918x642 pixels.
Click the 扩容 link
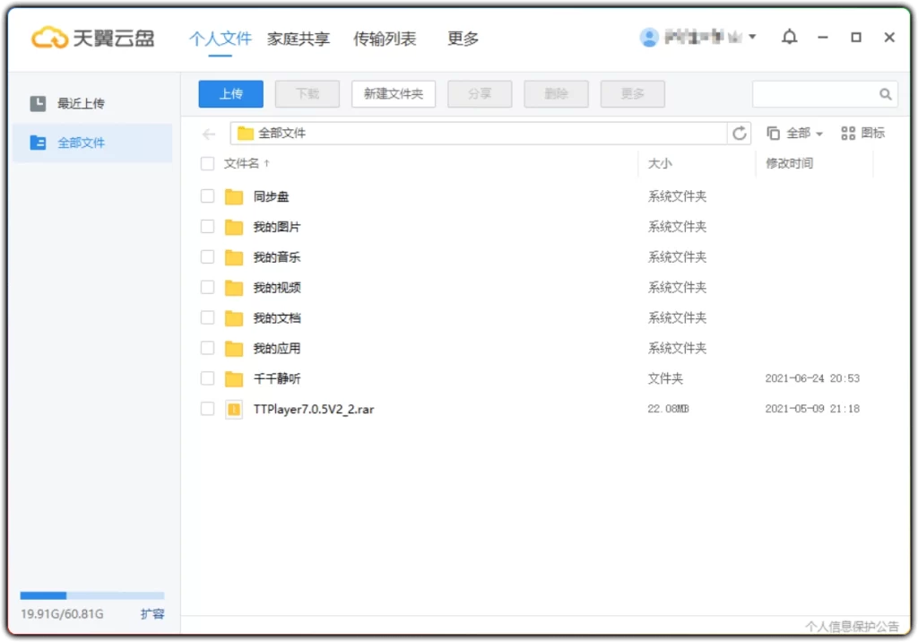point(152,614)
